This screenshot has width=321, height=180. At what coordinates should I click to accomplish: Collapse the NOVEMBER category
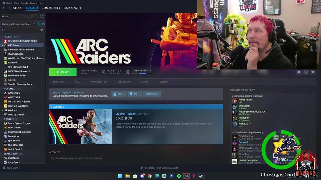[x=2, y=89]
